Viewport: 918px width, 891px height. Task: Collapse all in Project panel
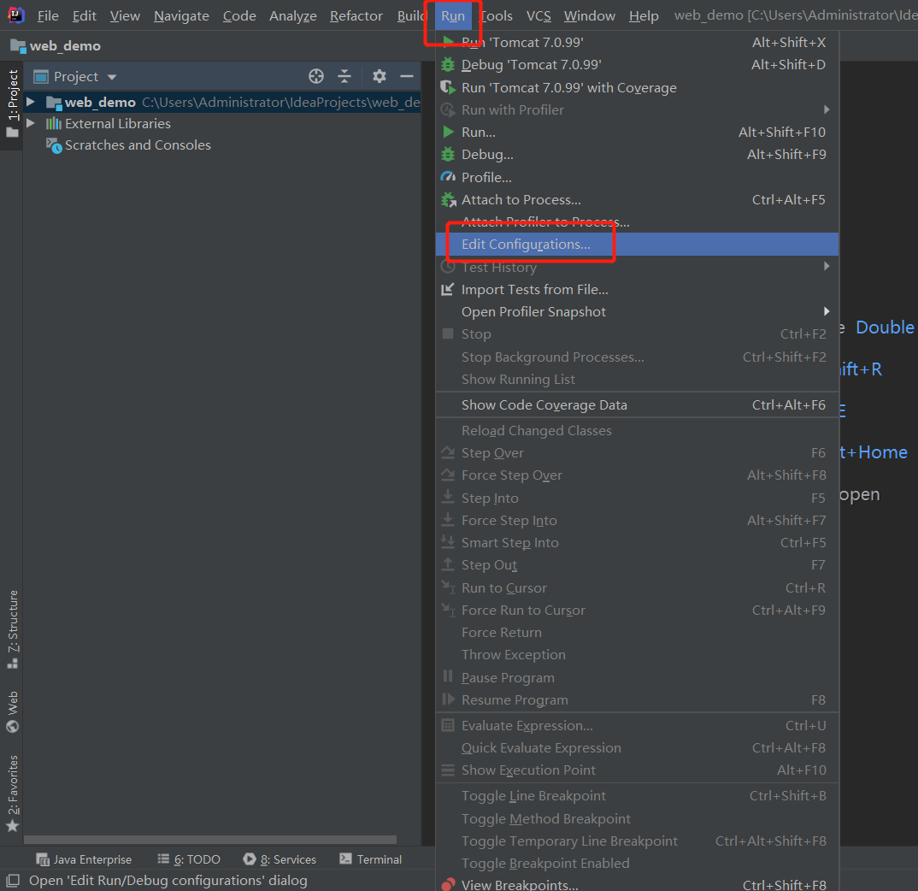pos(344,76)
